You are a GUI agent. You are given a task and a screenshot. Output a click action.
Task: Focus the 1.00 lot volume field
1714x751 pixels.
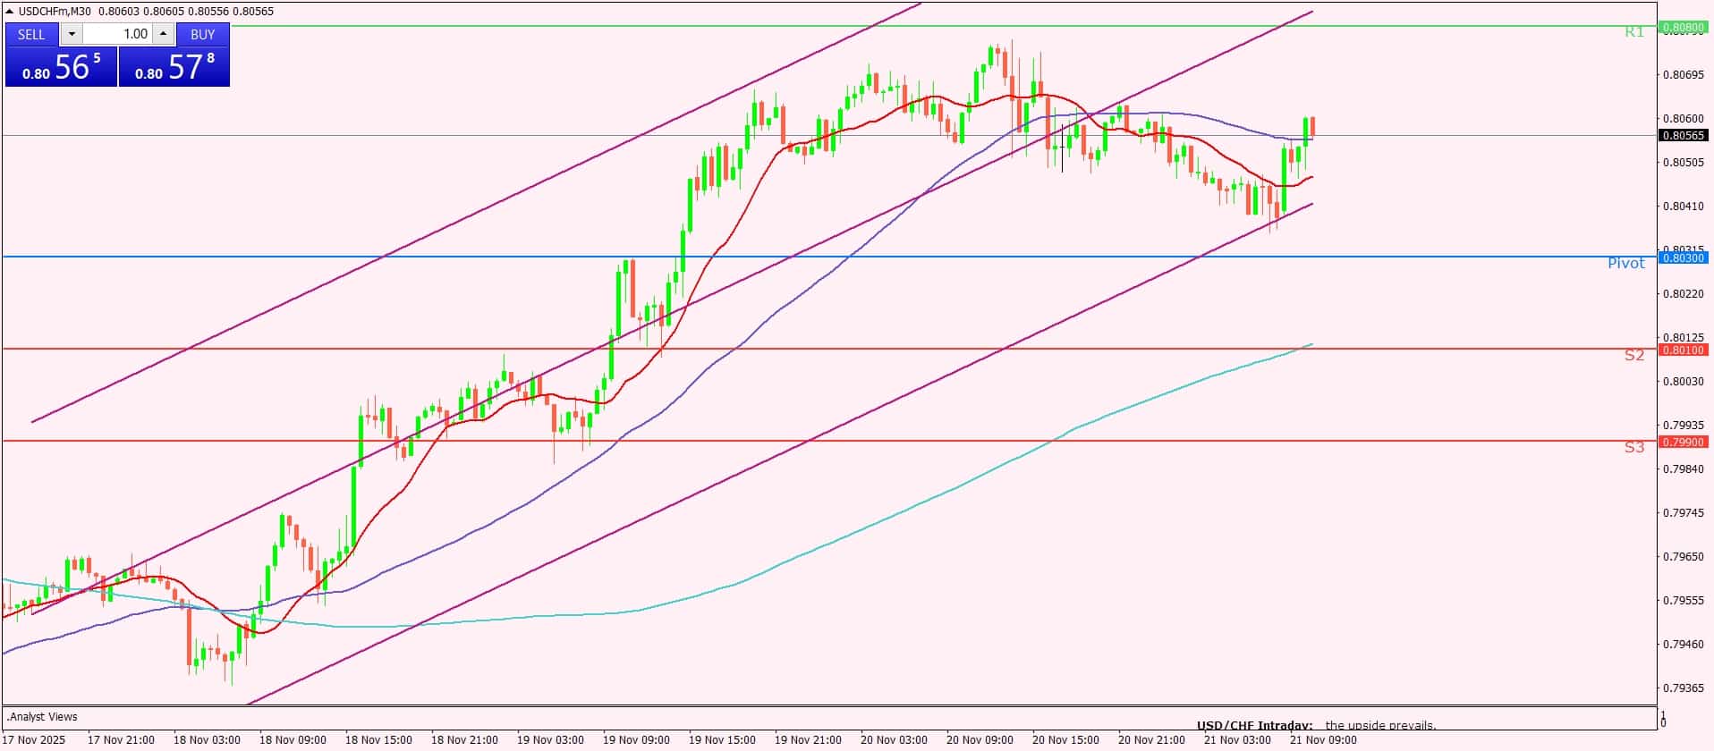click(x=118, y=34)
